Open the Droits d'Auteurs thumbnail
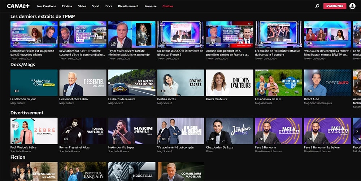The image size is (361, 181). pyautogui.click(x=230, y=83)
